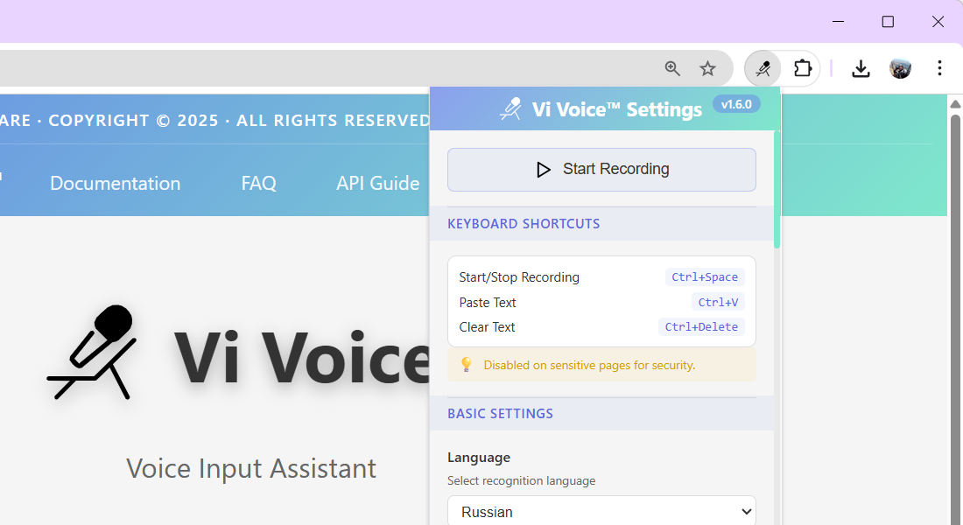Screen dimensions: 963x525
Task: Navigate to Documentation
Action: (x=115, y=183)
